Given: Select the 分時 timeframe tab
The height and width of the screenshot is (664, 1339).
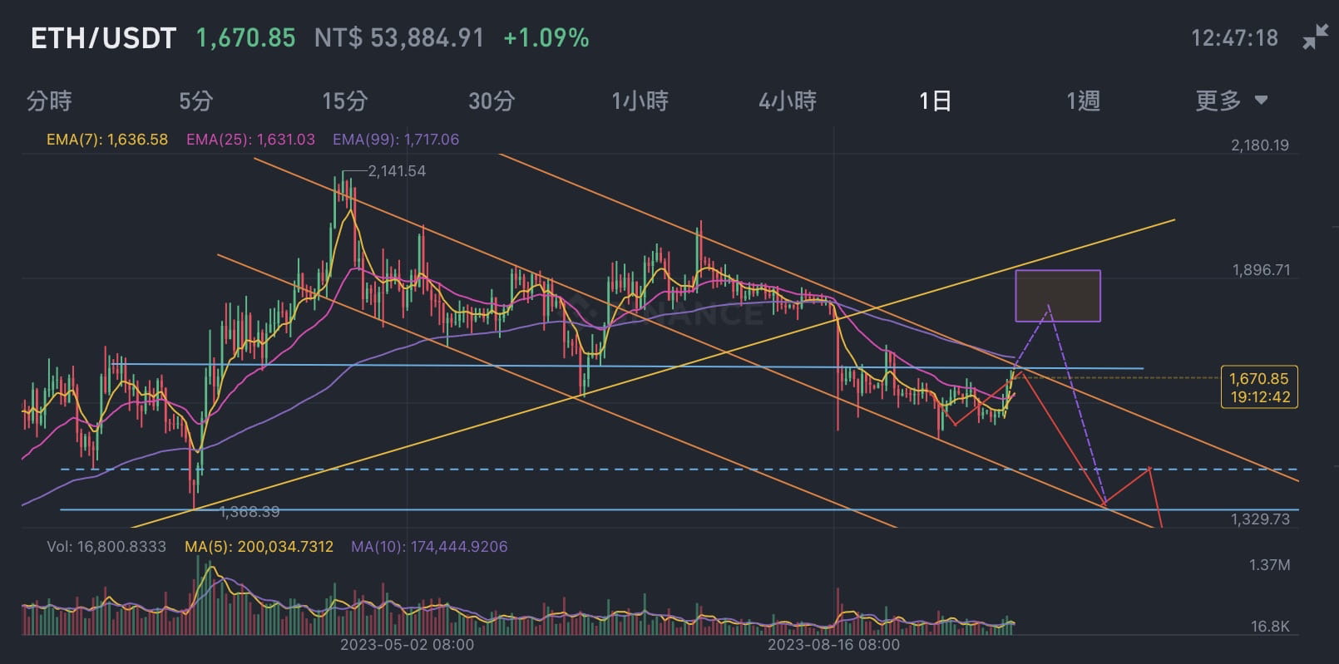Looking at the screenshot, I should tap(50, 101).
